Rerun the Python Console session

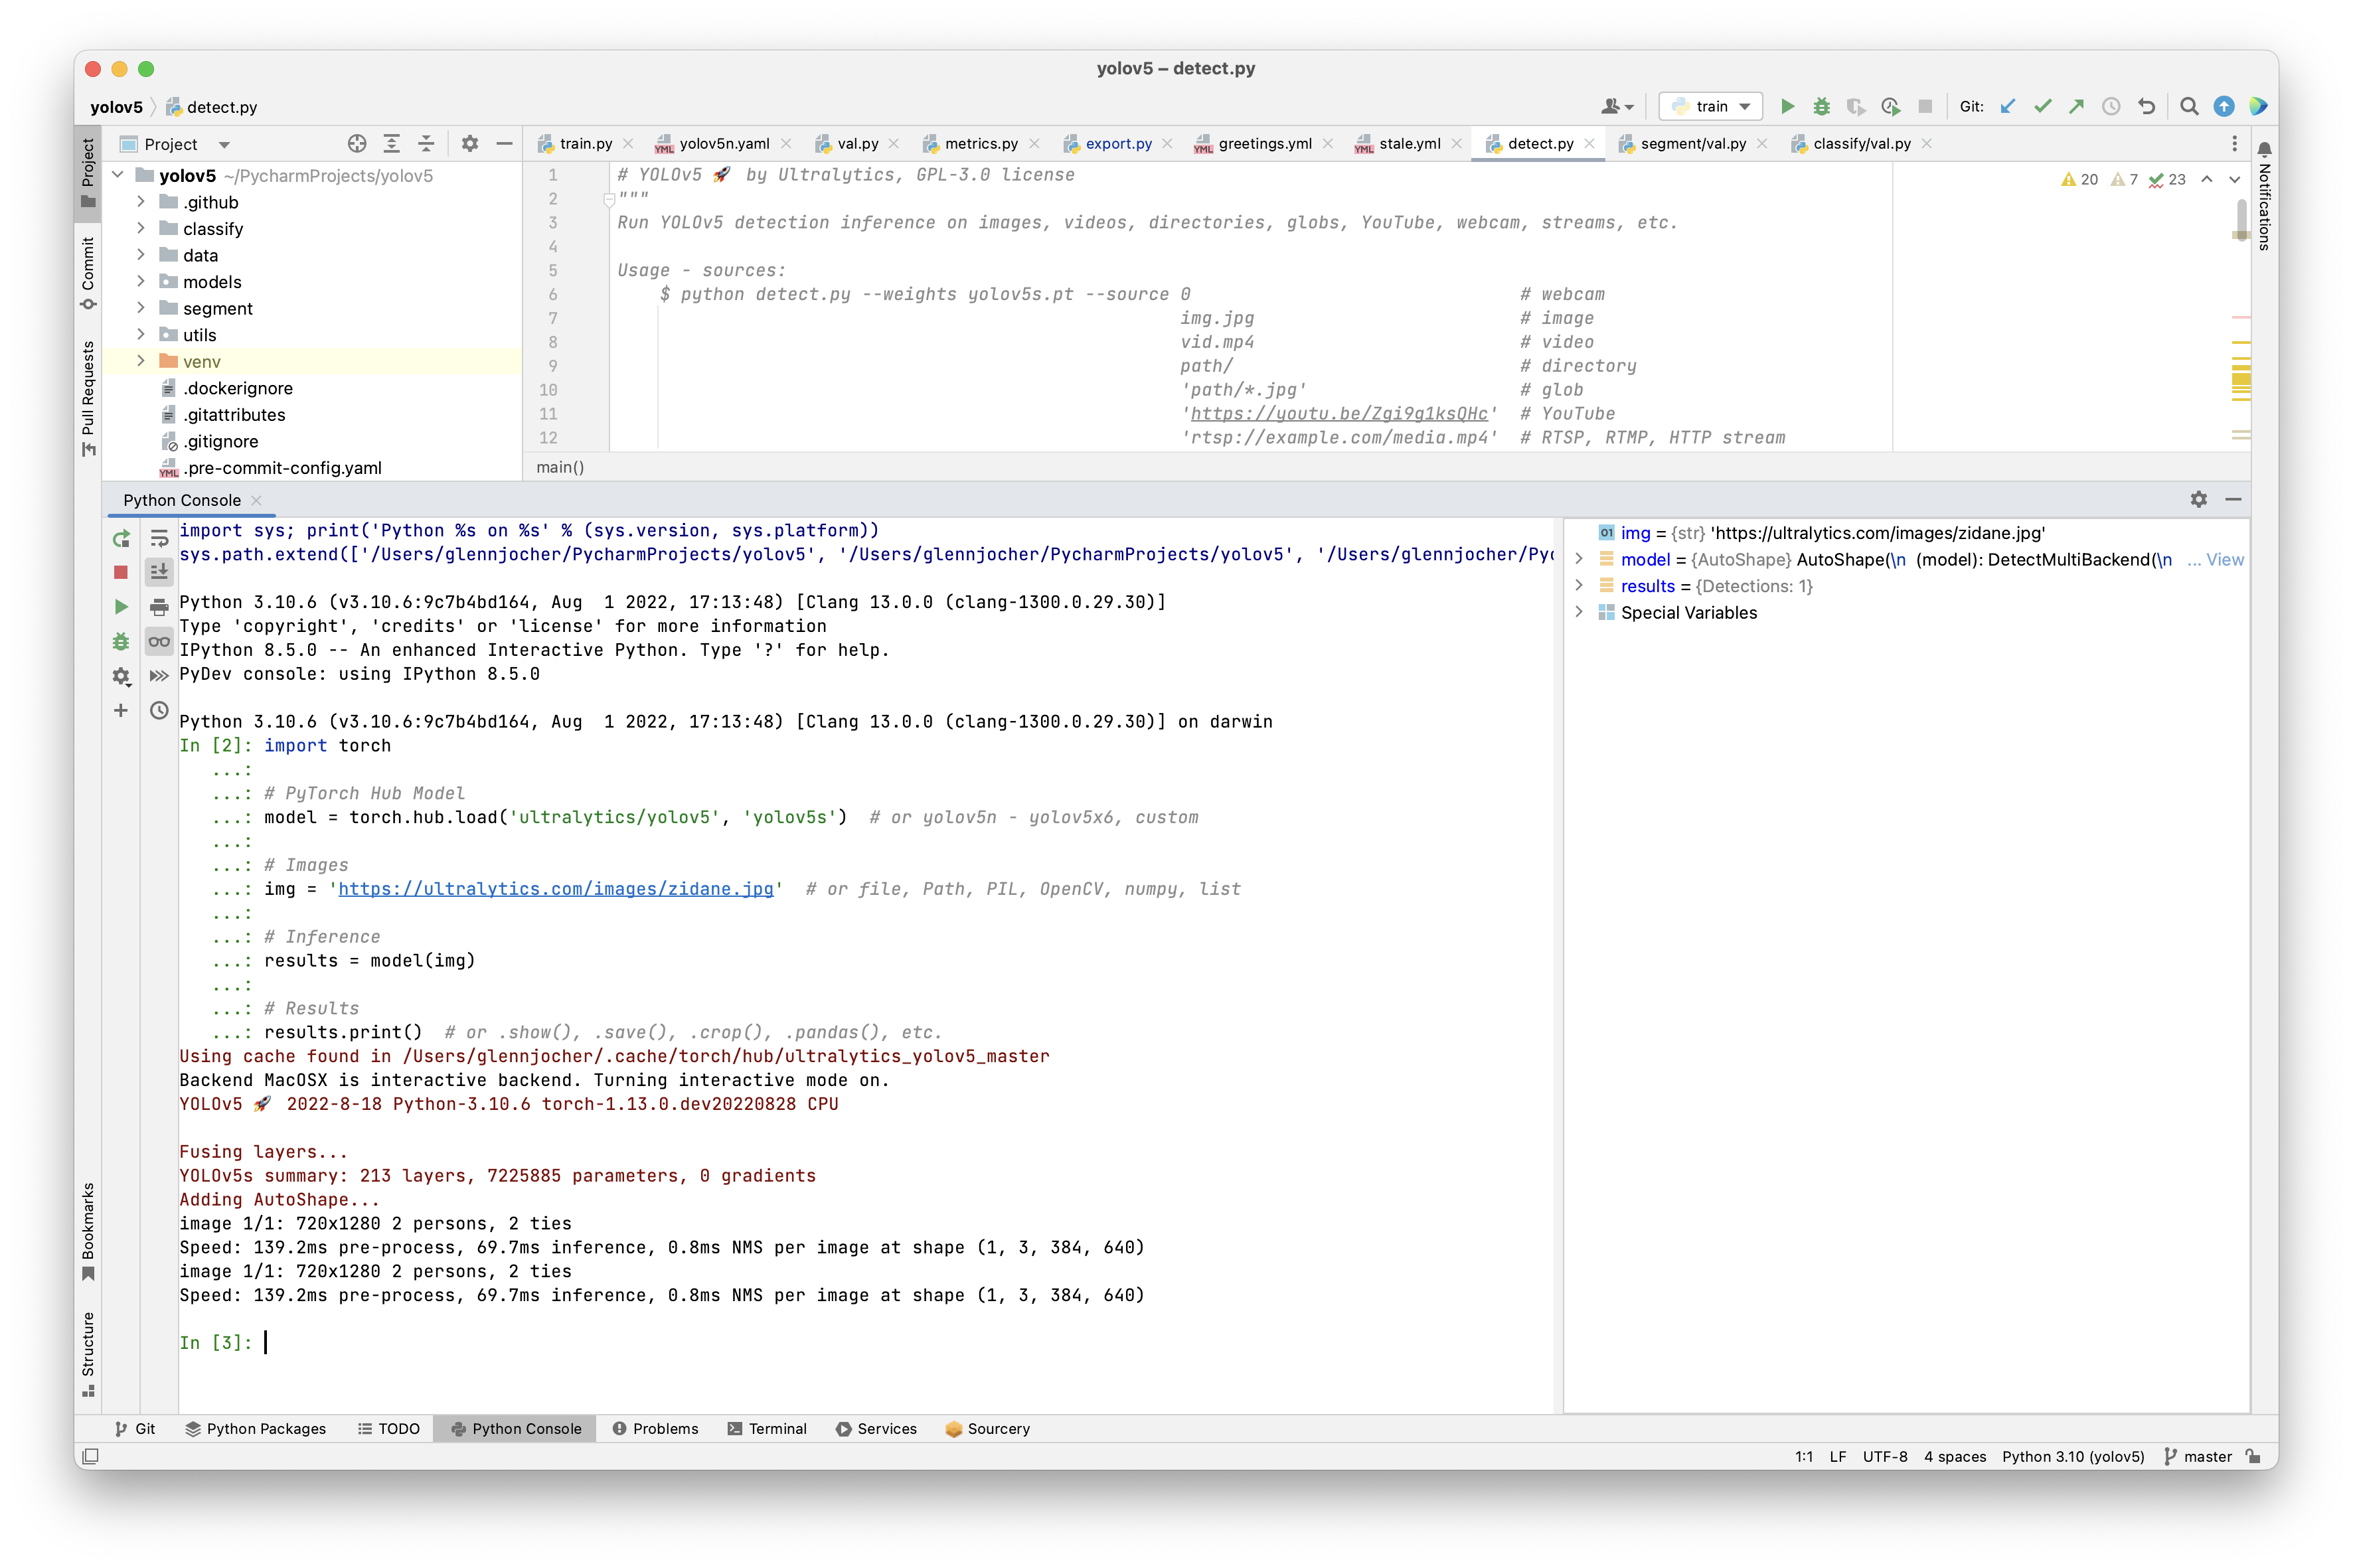[121, 538]
